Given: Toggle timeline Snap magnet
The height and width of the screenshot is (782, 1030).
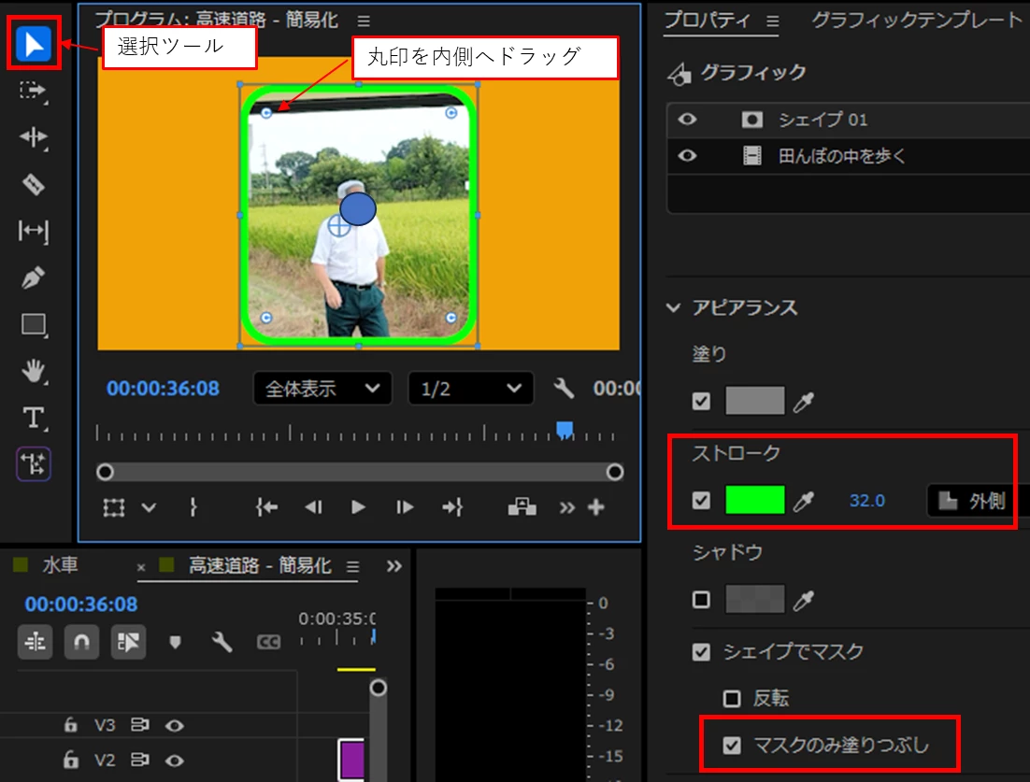Looking at the screenshot, I should click(81, 642).
